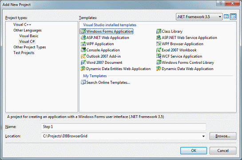Select the WPF Application template icon
This screenshot has height=160, width=242.
(x=83, y=44)
